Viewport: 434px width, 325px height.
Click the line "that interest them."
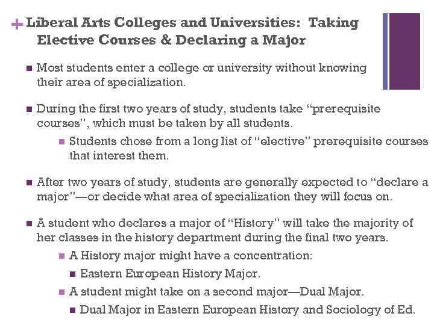119,156
